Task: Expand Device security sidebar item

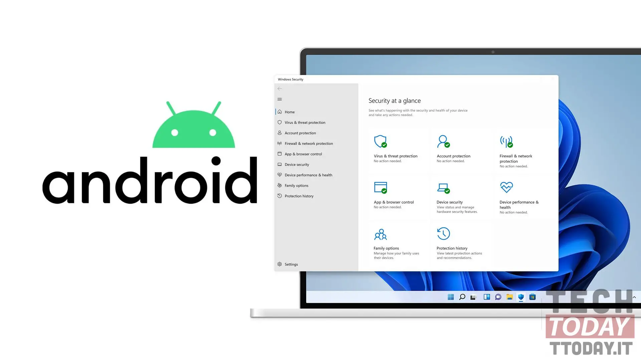Action: click(x=297, y=164)
